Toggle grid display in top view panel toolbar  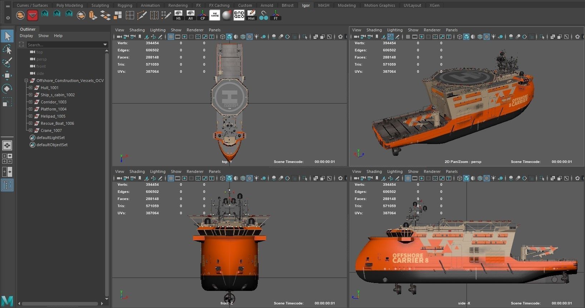coord(171,37)
